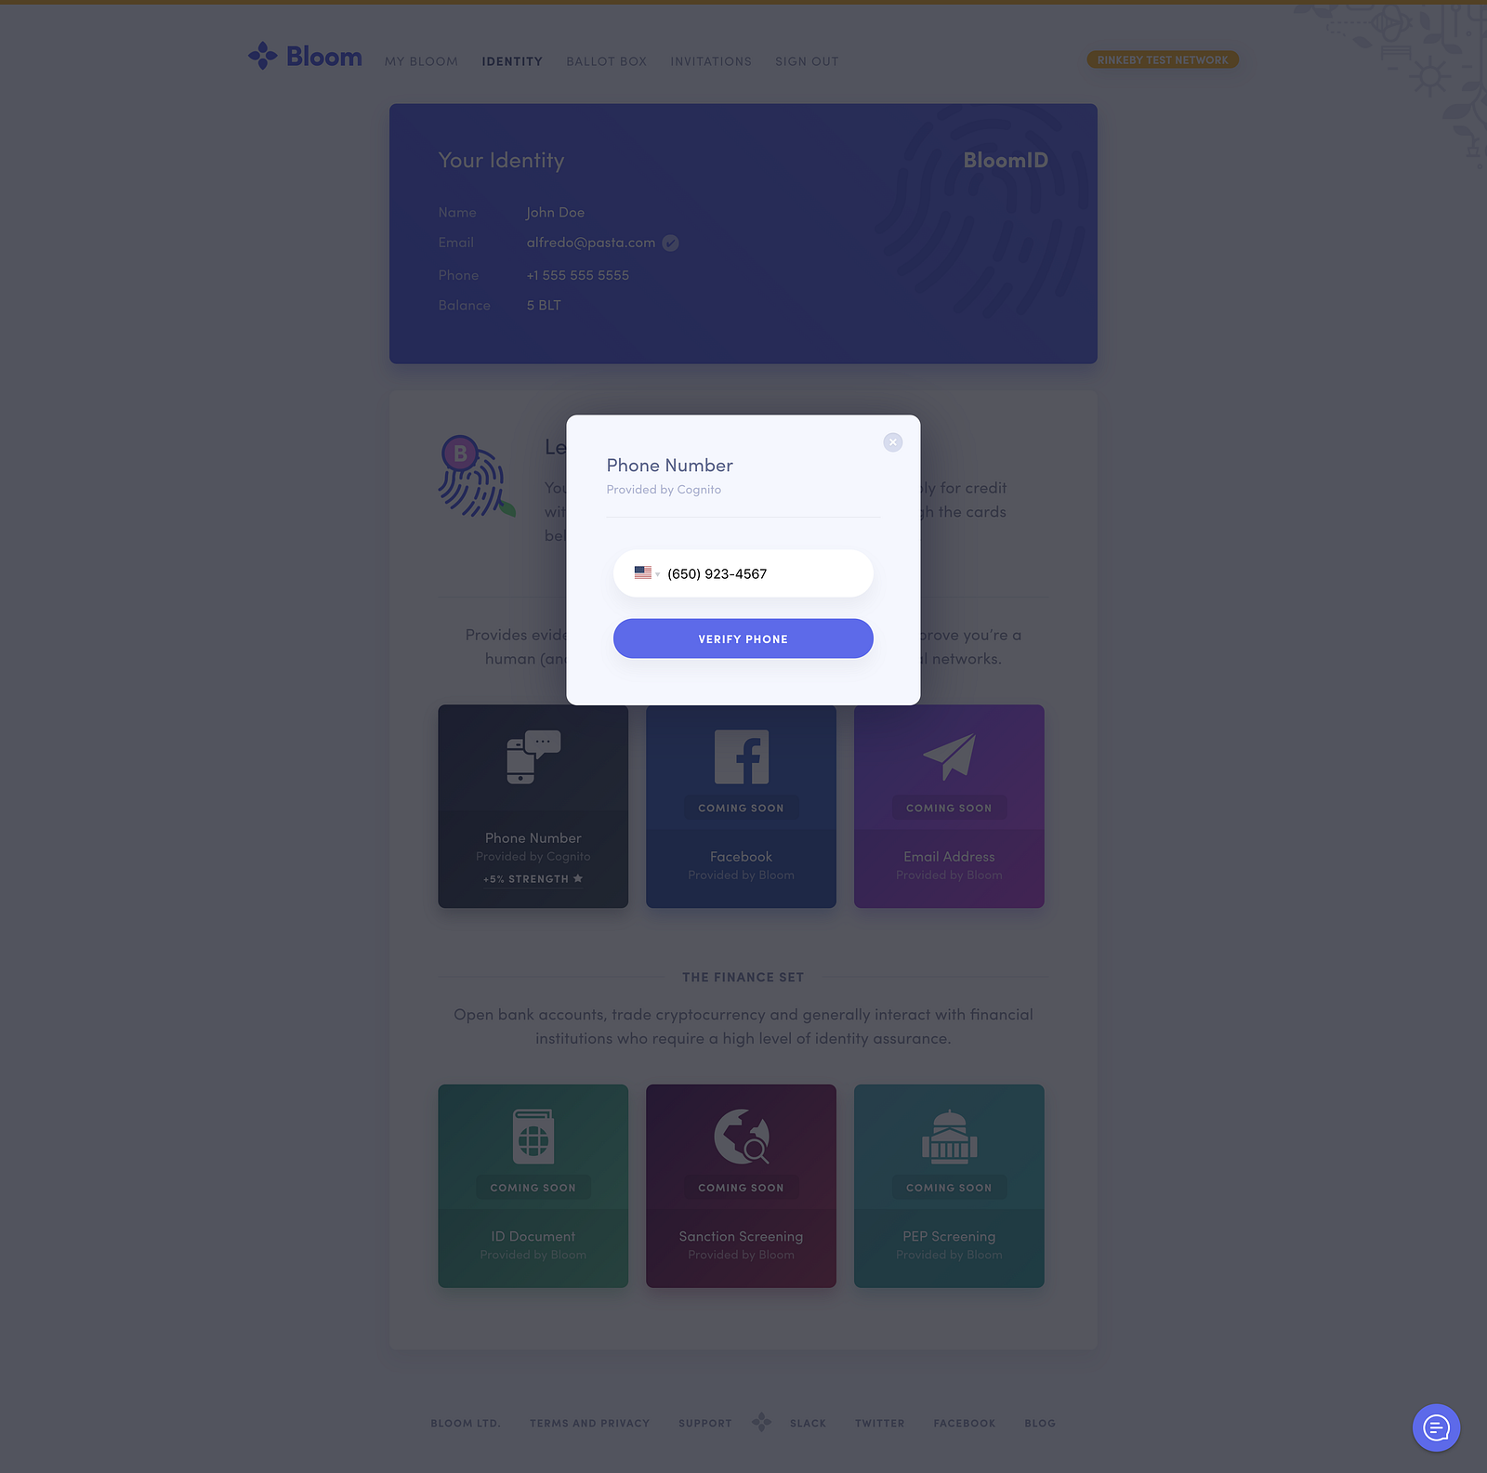Click the '5 BLT' balance value

pyautogui.click(x=544, y=306)
